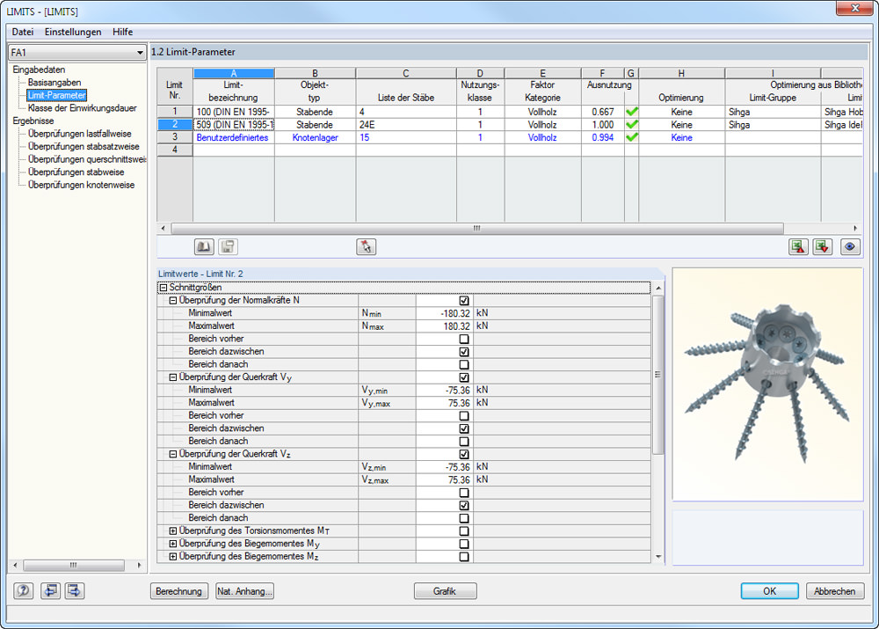
Task: Activate the pick-members pointer icon
Action: [x=366, y=247]
